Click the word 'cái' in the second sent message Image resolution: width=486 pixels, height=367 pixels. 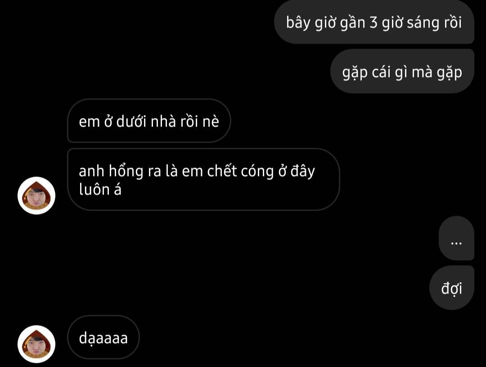pyautogui.click(x=381, y=72)
